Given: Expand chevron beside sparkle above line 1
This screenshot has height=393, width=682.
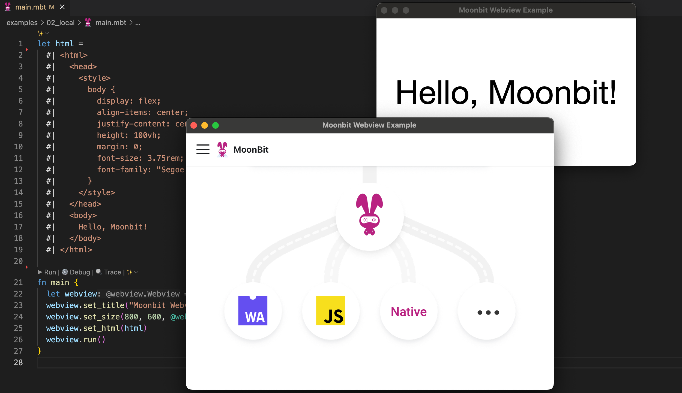Looking at the screenshot, I should coord(47,33).
